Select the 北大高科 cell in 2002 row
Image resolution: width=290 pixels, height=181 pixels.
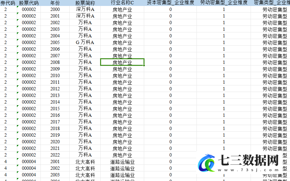tap(85, 168)
